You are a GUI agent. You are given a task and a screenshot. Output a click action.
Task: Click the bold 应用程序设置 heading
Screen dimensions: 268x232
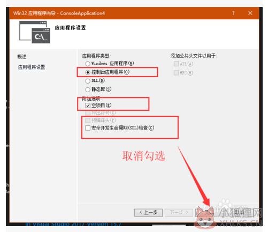coord(71,28)
